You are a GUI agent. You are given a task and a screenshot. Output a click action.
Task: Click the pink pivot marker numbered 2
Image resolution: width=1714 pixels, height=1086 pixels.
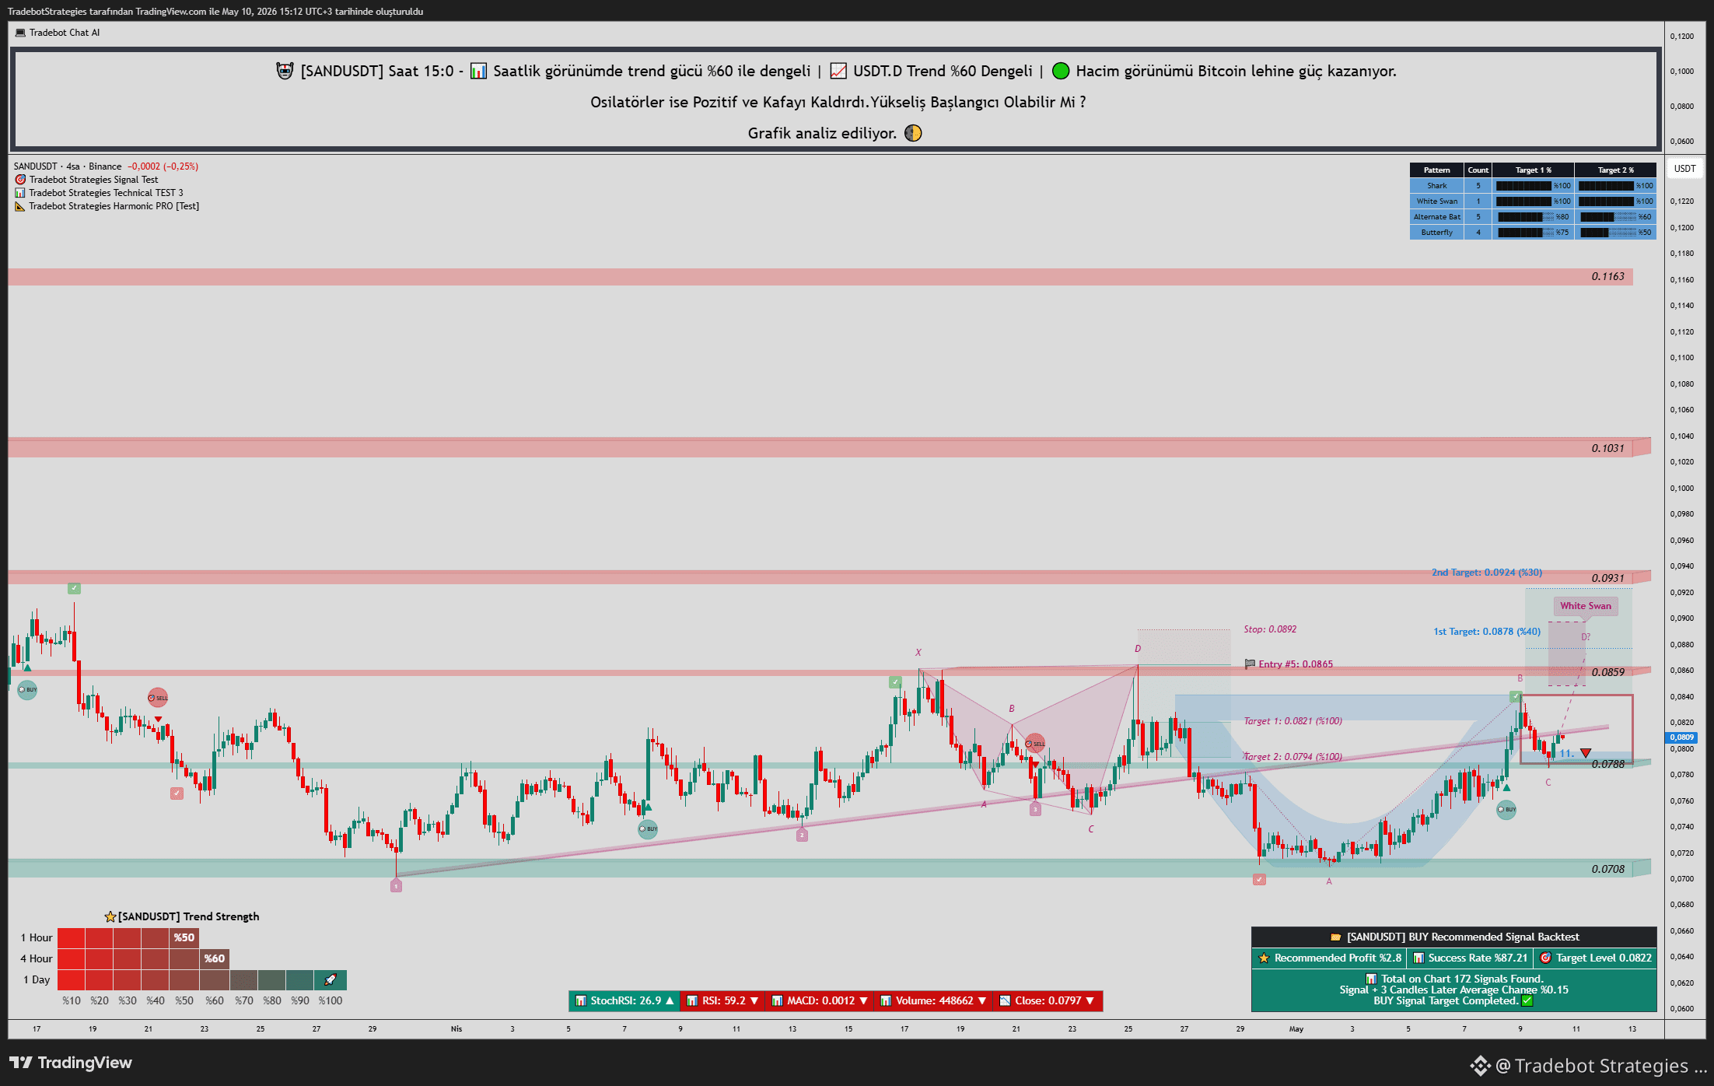pos(802,835)
